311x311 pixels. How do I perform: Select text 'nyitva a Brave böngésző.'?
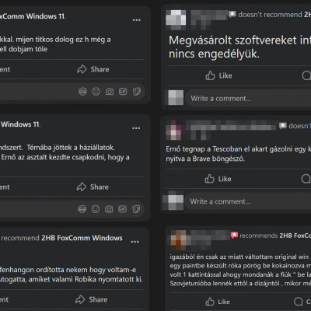point(205,159)
